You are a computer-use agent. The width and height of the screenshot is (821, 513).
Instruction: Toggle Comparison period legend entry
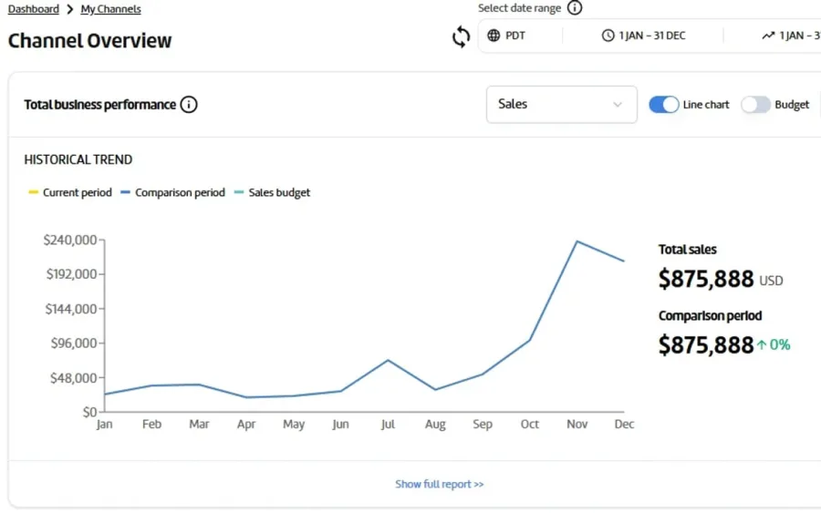tap(172, 192)
